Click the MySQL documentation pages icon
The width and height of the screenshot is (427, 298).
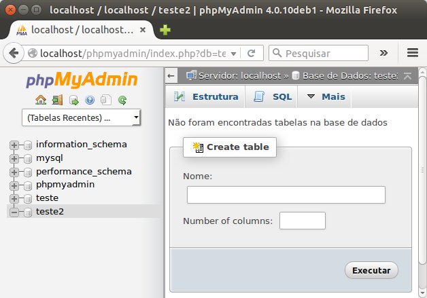pyautogui.click(x=105, y=100)
